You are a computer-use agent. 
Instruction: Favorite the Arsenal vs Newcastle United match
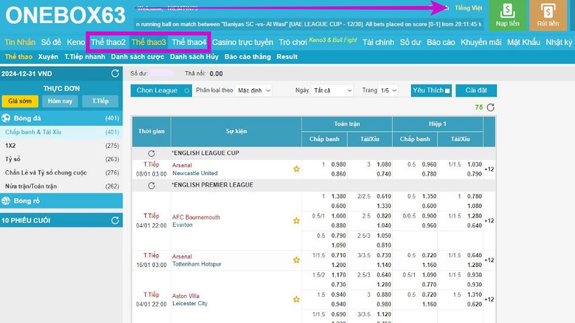296,169
